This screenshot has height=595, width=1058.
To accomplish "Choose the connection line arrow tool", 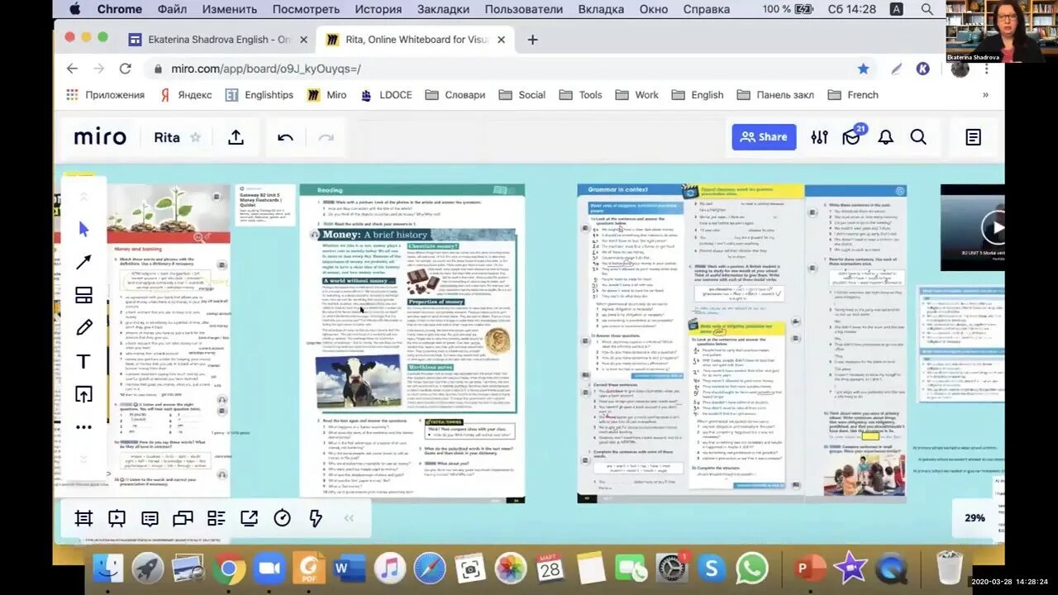I will [x=83, y=262].
